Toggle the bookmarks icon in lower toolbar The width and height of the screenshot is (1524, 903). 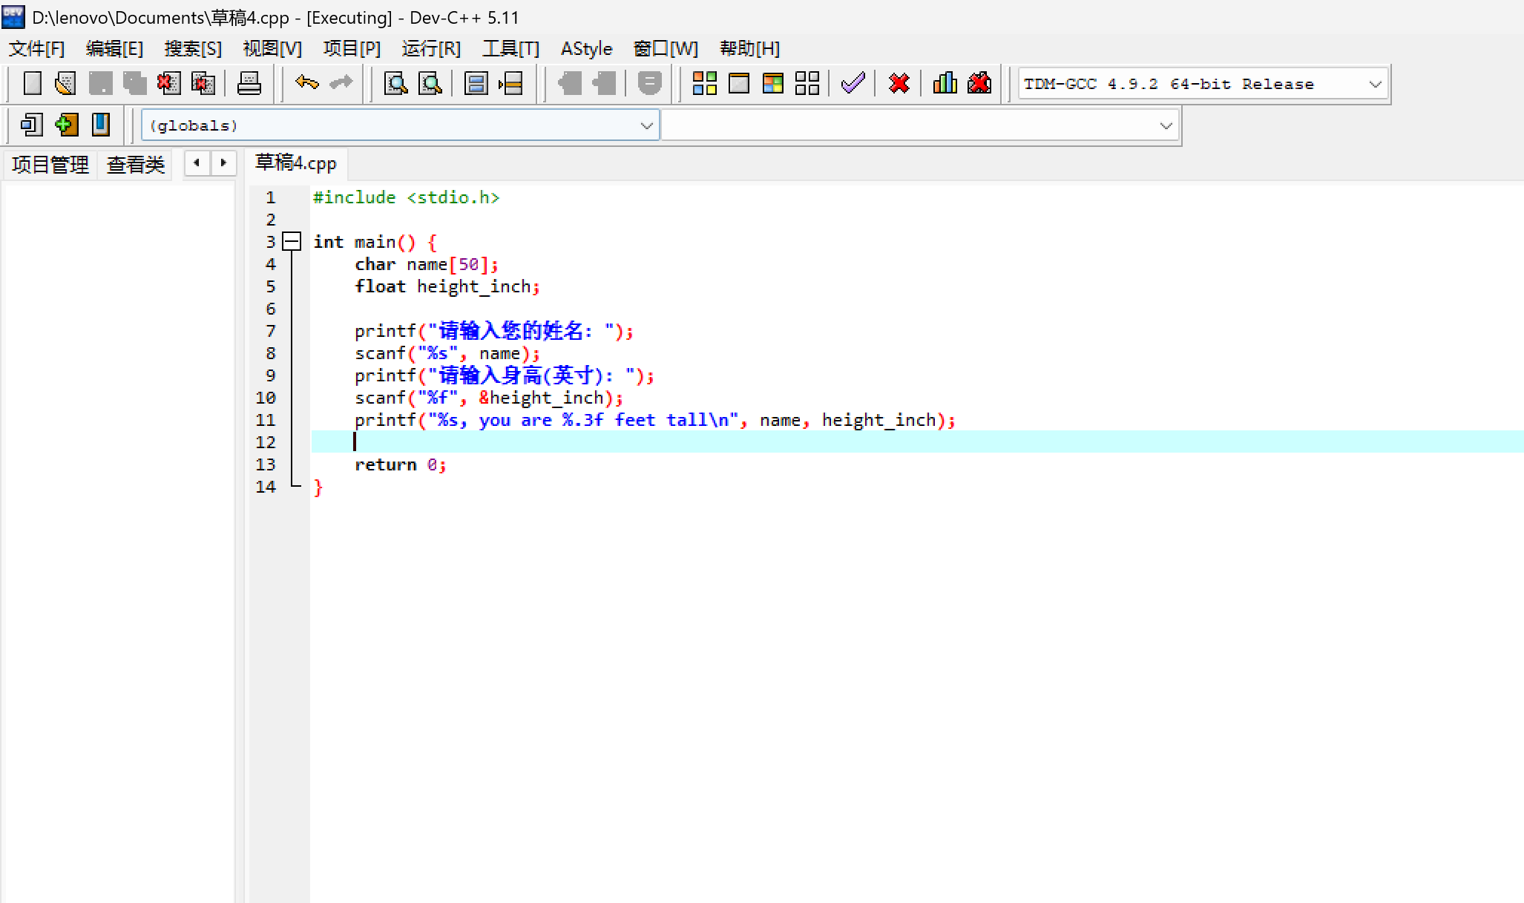tap(101, 125)
